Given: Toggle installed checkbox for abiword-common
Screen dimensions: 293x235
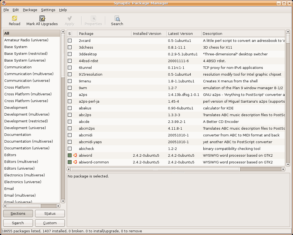Looking at the screenshot, I should tap(70, 162).
